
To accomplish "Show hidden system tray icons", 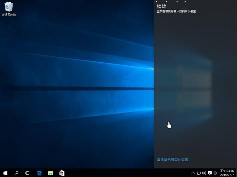I will click(193, 173).
